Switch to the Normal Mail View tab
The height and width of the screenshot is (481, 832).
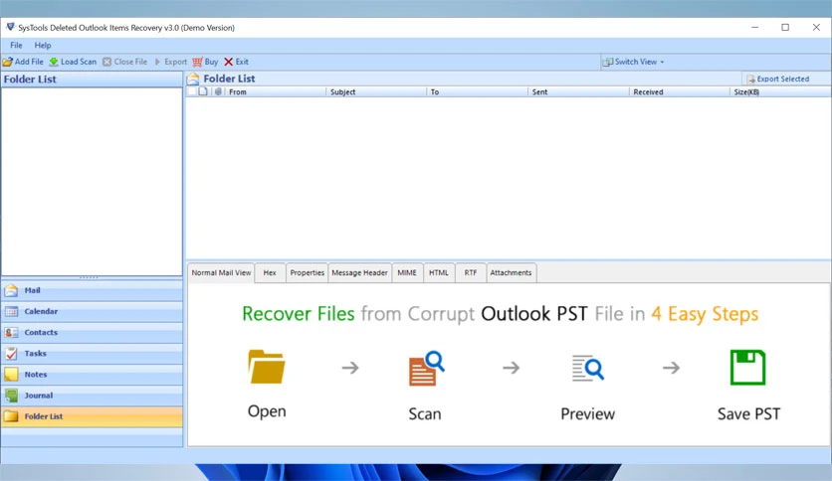pyautogui.click(x=221, y=273)
